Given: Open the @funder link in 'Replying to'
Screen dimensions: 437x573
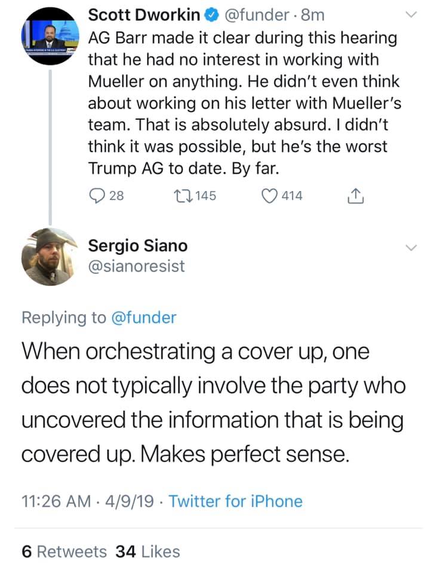Looking at the screenshot, I should click(x=145, y=317).
